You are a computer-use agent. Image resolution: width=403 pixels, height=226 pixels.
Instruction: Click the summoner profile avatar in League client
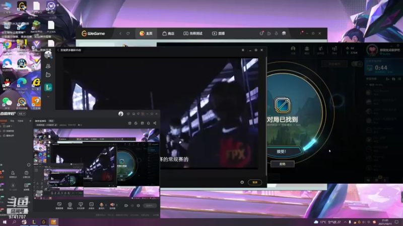pyautogui.click(x=372, y=50)
